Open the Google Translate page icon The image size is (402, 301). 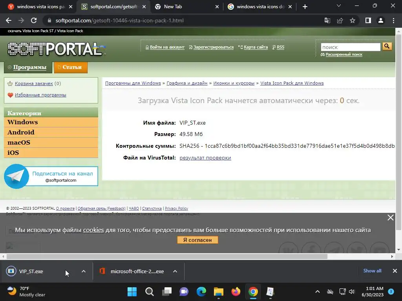point(327,20)
